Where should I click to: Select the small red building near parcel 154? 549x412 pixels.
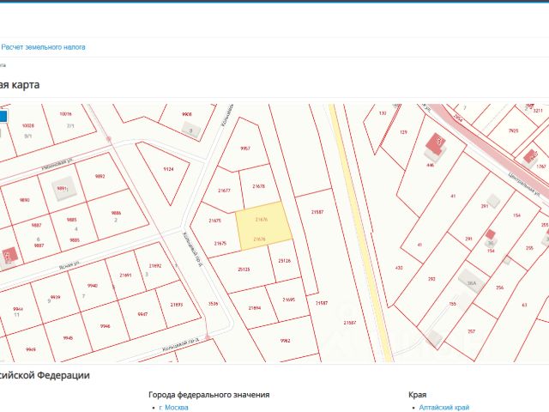click(x=490, y=234)
